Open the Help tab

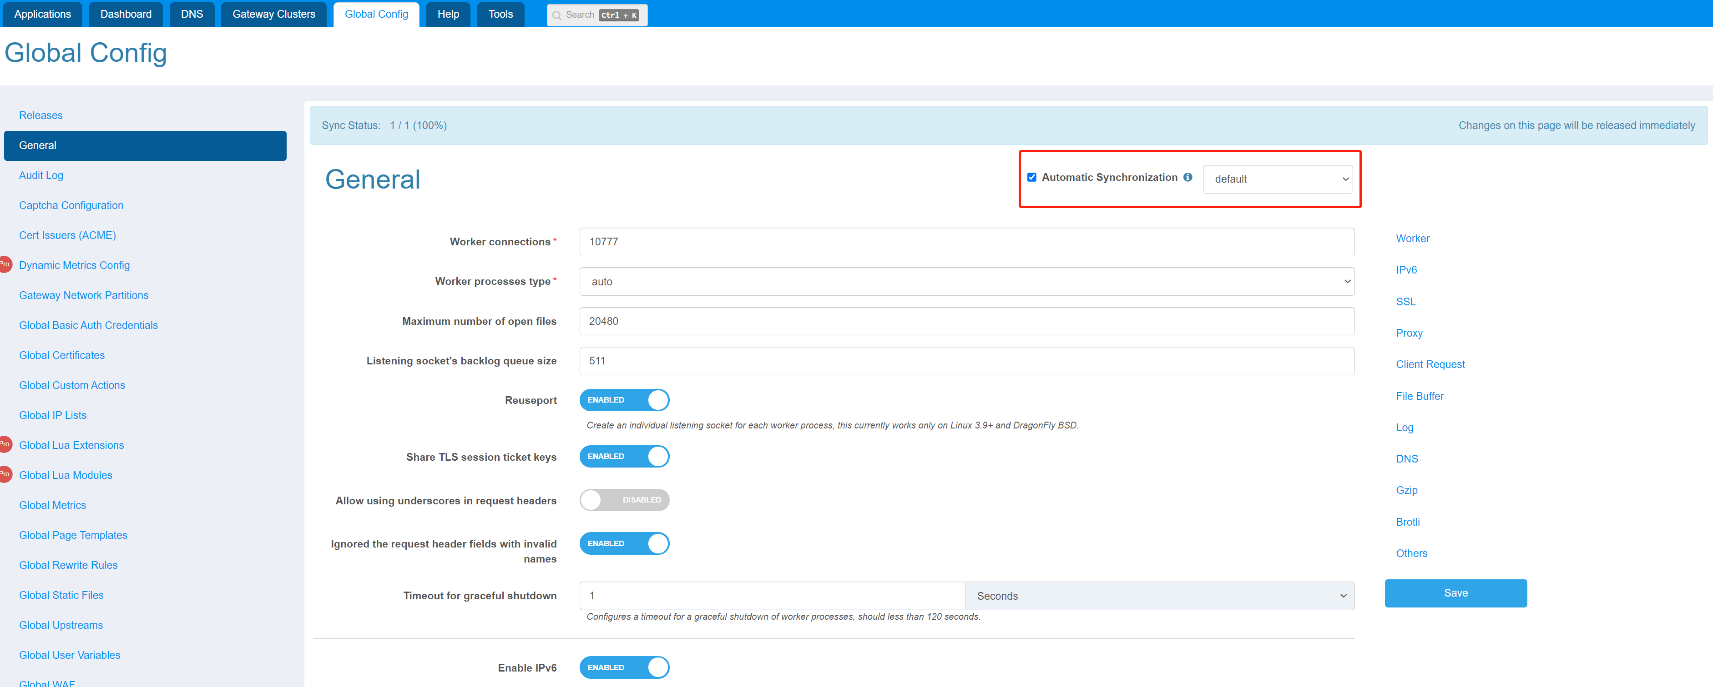[448, 15]
